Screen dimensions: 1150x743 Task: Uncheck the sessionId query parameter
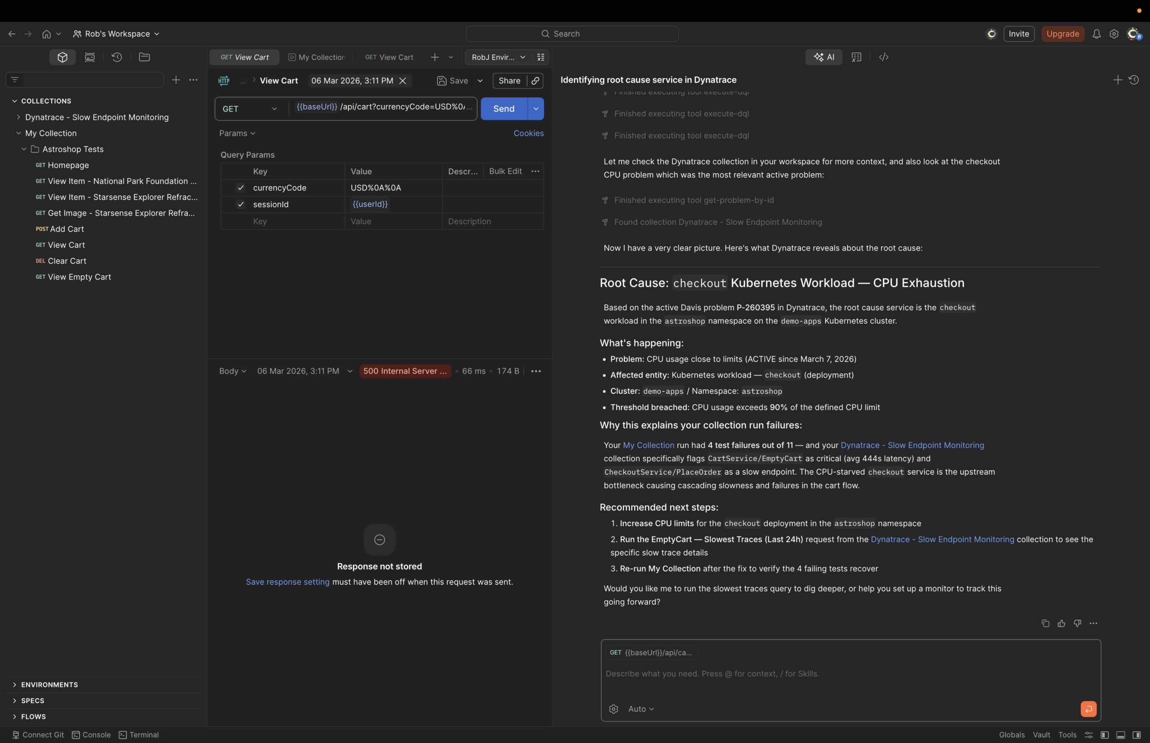(x=241, y=205)
